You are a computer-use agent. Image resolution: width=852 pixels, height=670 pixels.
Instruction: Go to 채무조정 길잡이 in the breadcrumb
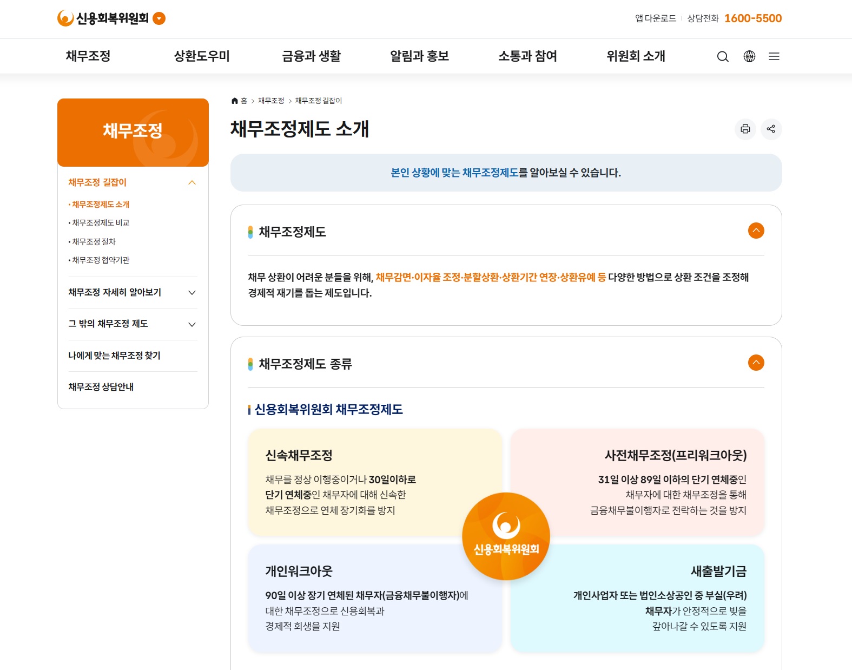[319, 101]
